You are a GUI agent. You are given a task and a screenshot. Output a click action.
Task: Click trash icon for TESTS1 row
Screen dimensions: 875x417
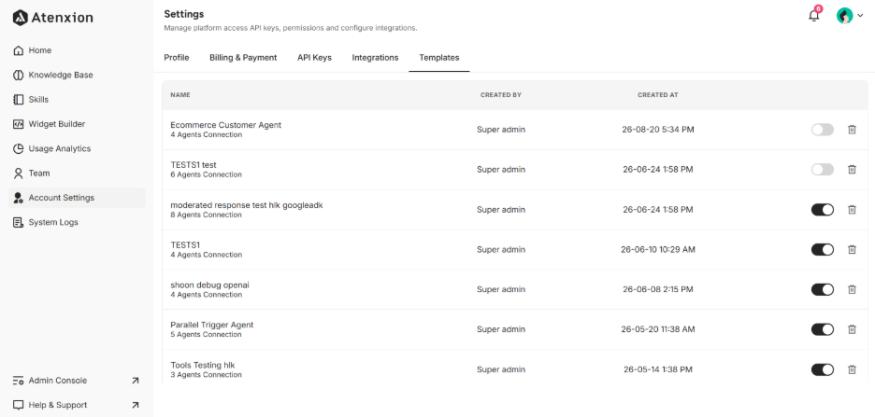coord(852,249)
